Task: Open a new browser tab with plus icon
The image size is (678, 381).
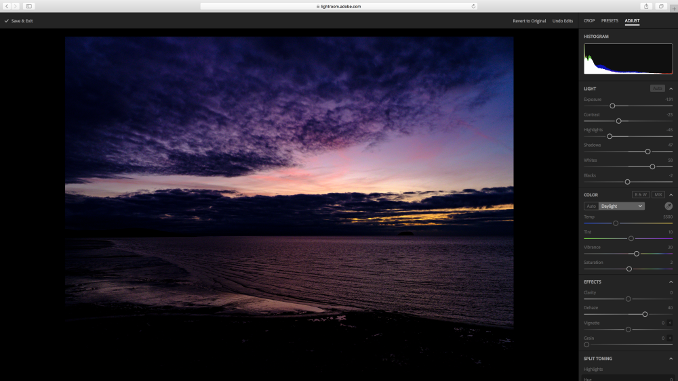Action: coord(674,8)
